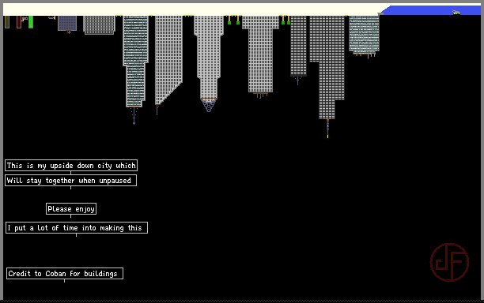Click the wide short dark gray building

coord(100,24)
